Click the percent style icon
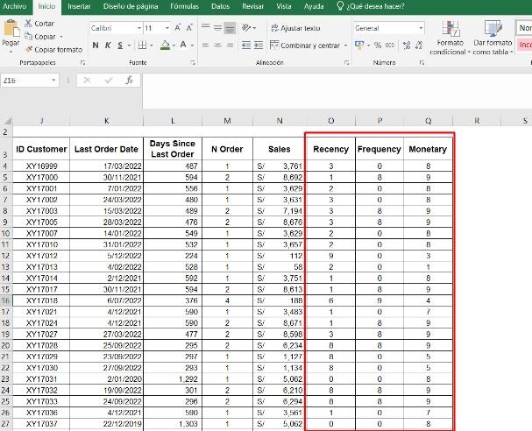Viewport: 532px width, 431px height. coord(378,45)
